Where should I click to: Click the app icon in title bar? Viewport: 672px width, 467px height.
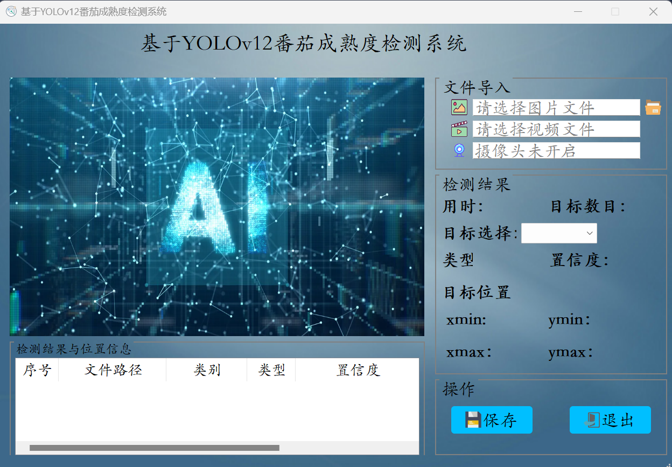coord(11,11)
